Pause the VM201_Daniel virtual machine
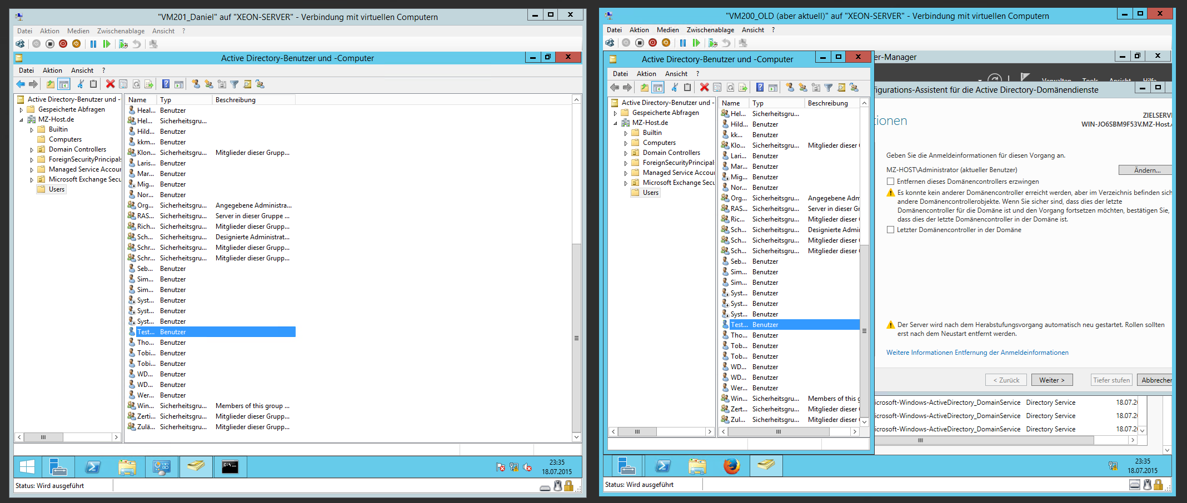Image resolution: width=1187 pixels, height=503 pixels. [x=93, y=44]
